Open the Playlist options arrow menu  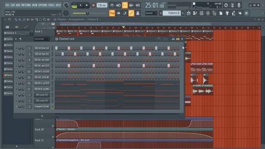point(5,19)
